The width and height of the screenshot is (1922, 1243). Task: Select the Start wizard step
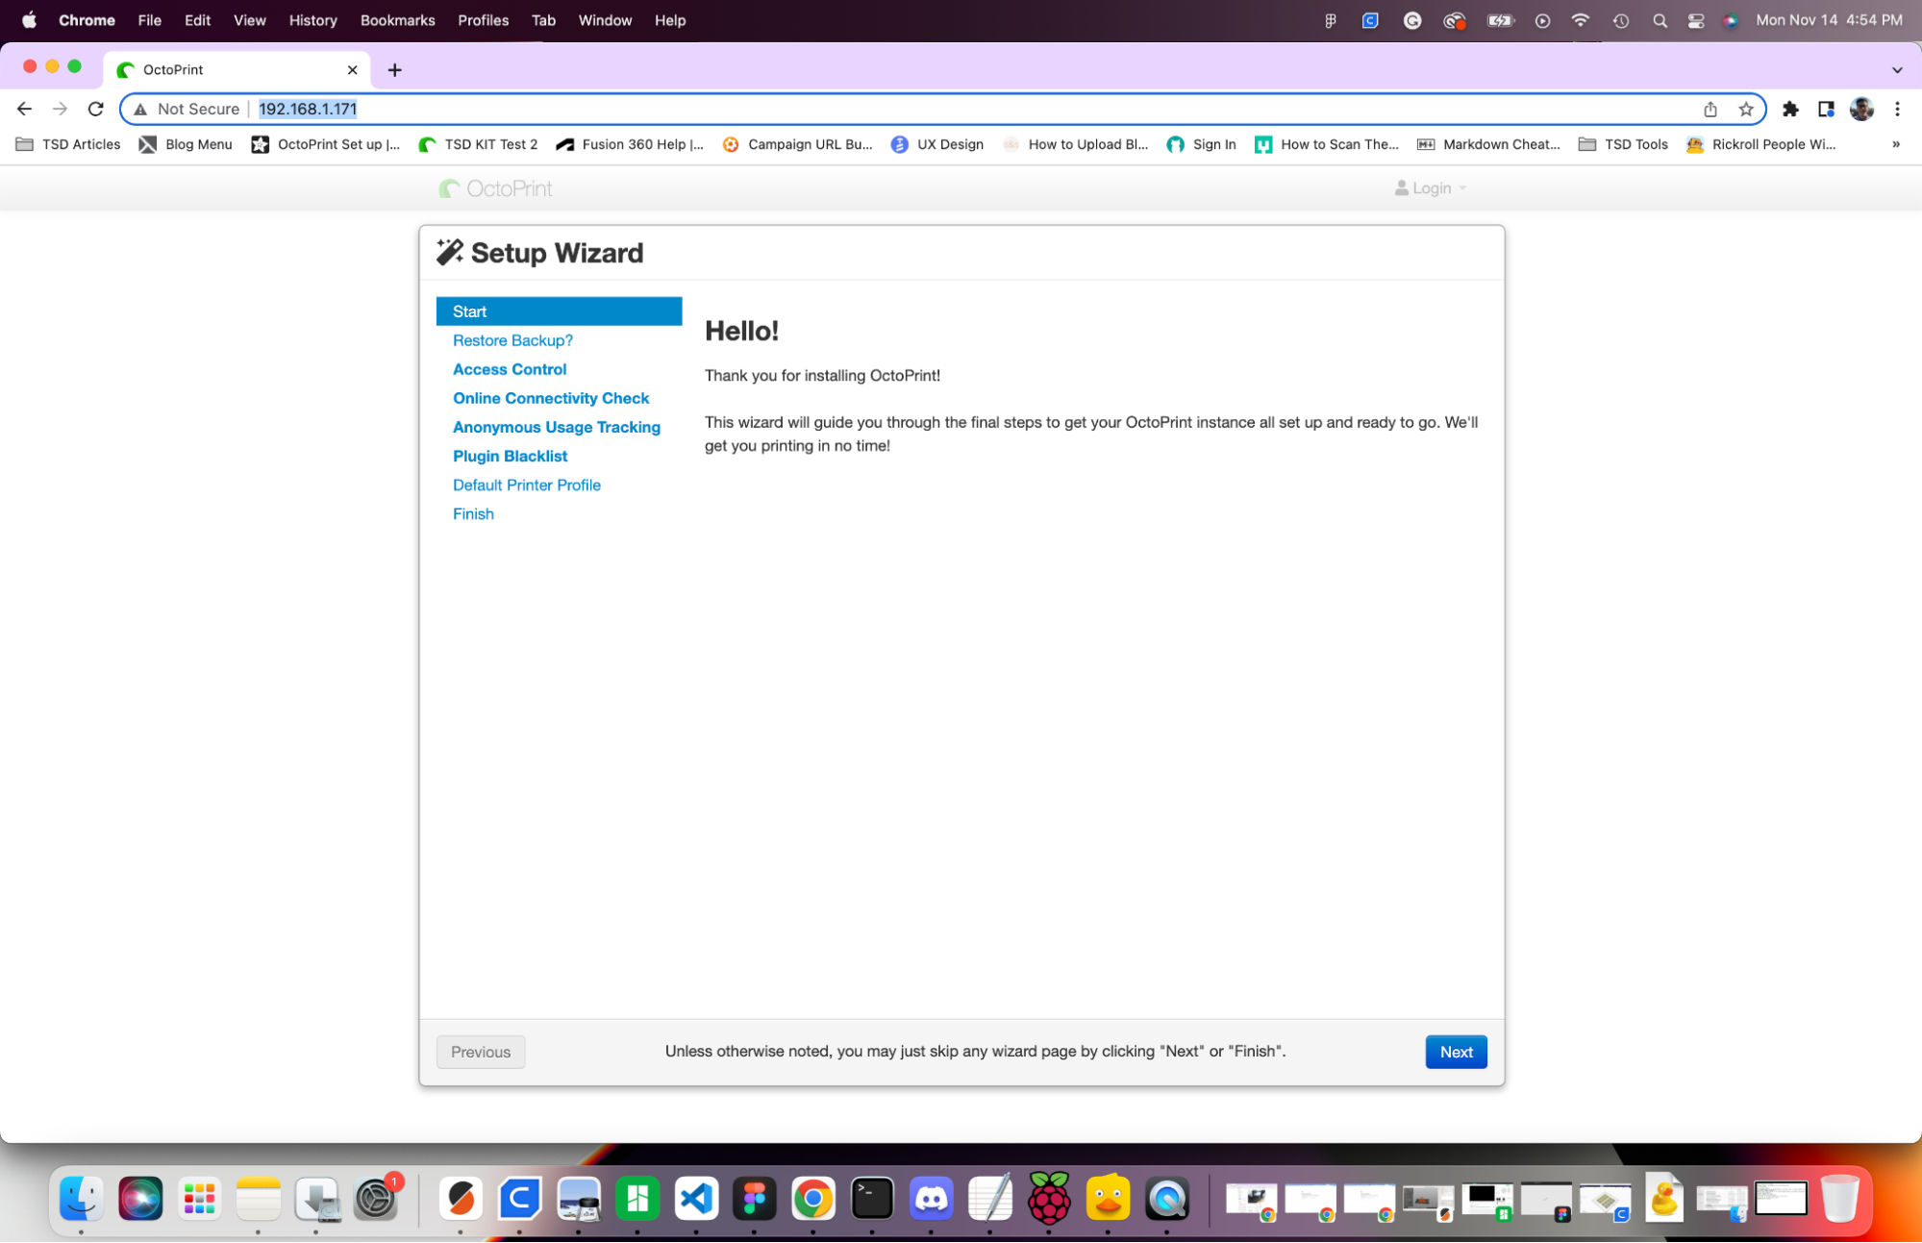click(x=559, y=311)
